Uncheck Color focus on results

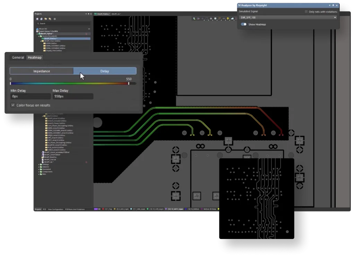pos(13,105)
